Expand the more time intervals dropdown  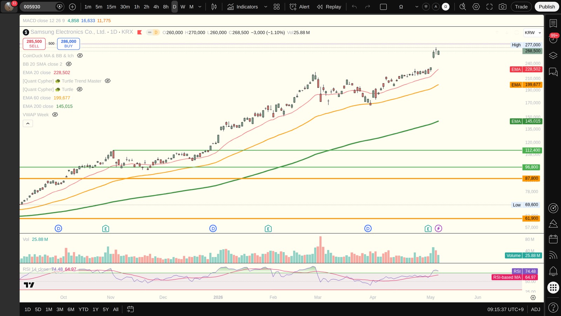[x=200, y=7]
